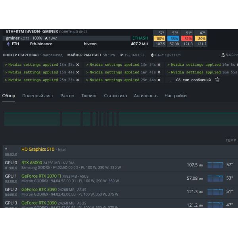
Task: Open the RTX A5000 GPU 0 entry
Action: [31, 162]
